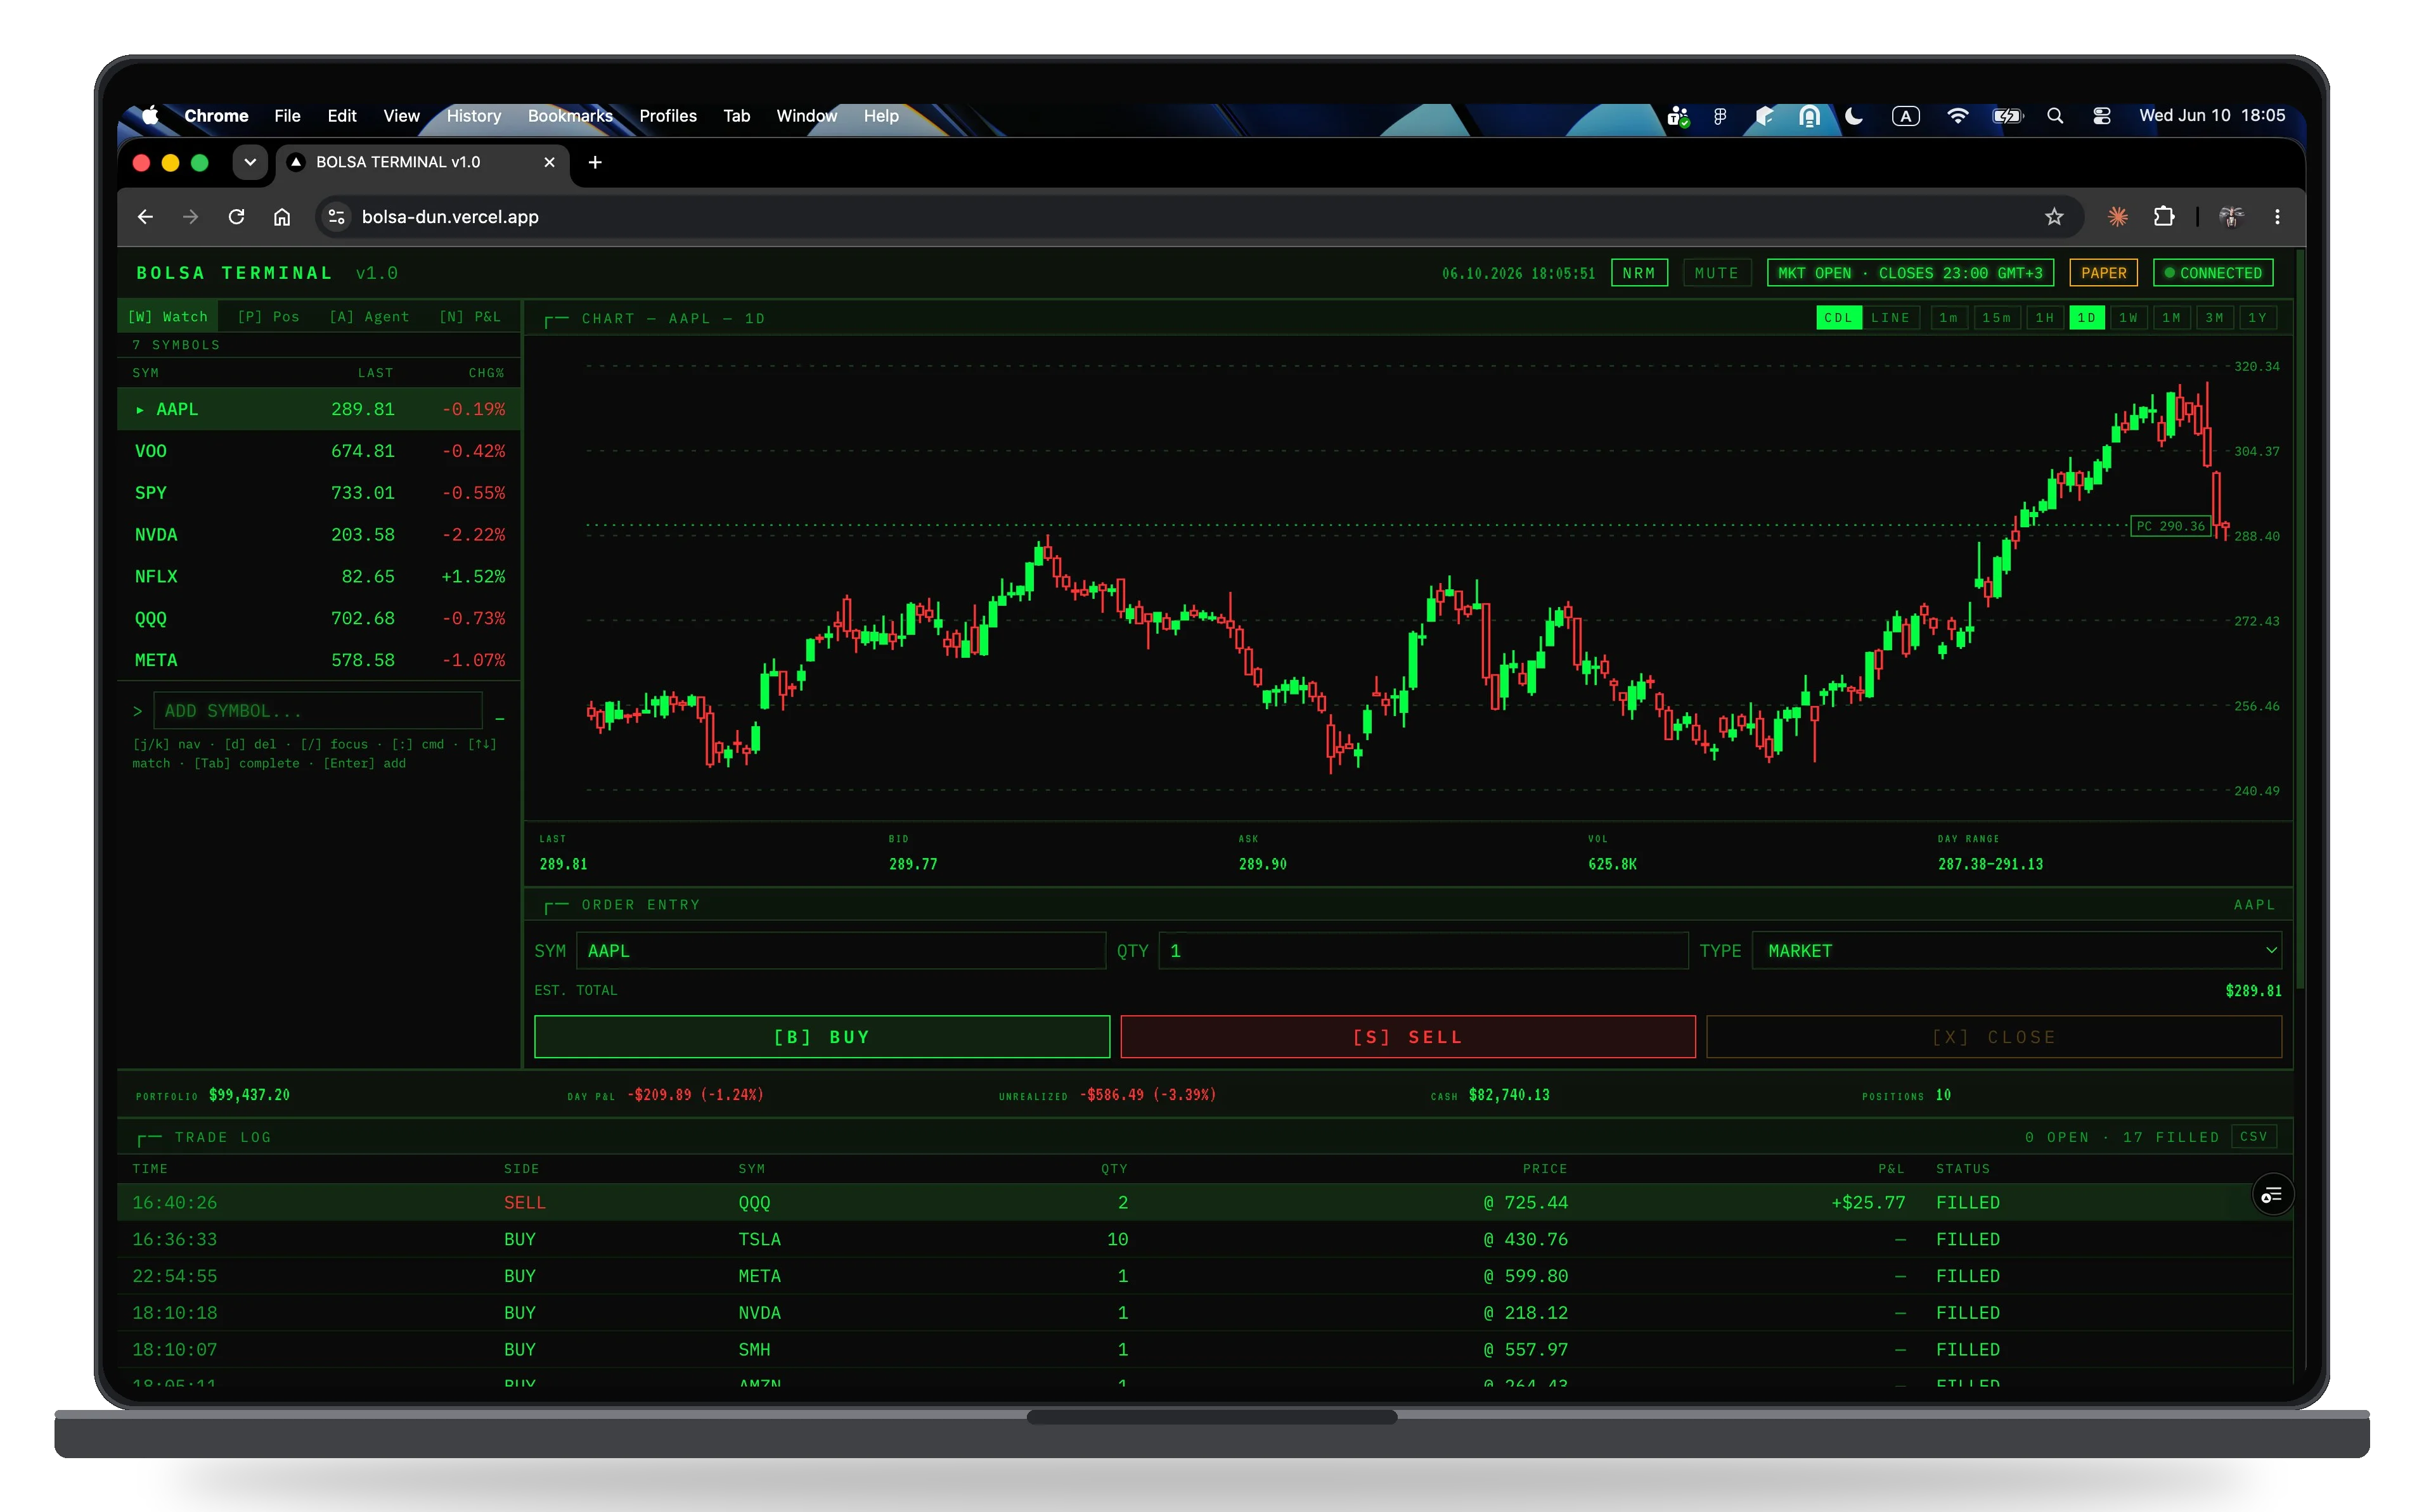Export trade log with CSV button
Viewport: 2424px width, 1512px height.
tap(2253, 1137)
